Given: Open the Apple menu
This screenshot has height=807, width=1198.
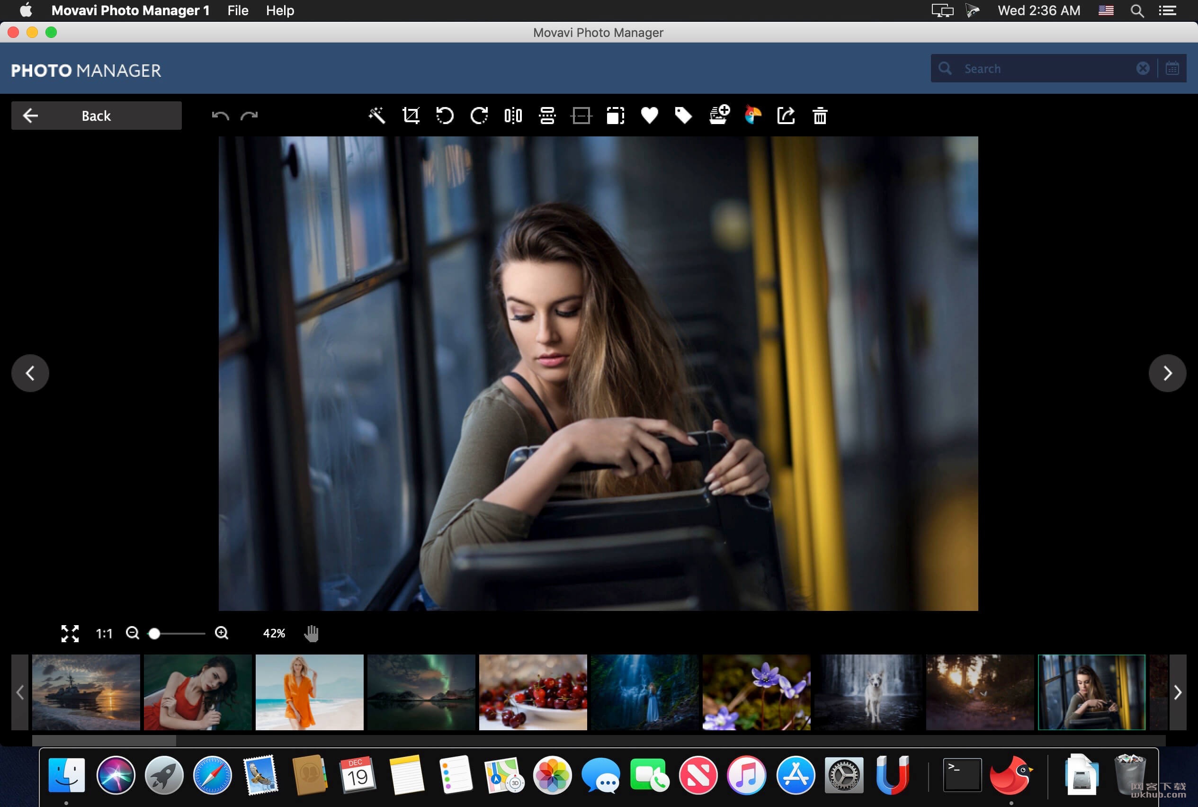Looking at the screenshot, I should pyautogui.click(x=26, y=10).
